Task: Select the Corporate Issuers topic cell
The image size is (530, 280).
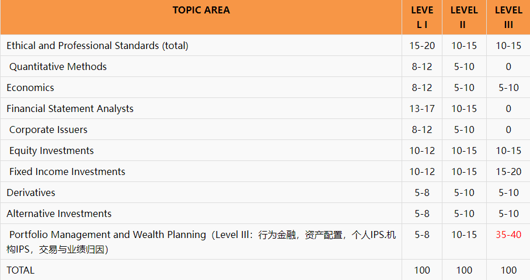Action: tap(48, 129)
